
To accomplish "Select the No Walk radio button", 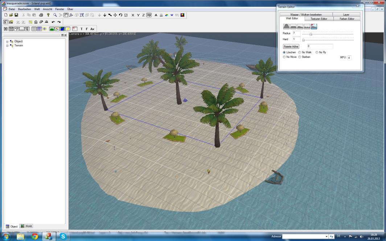I will point(300,52).
